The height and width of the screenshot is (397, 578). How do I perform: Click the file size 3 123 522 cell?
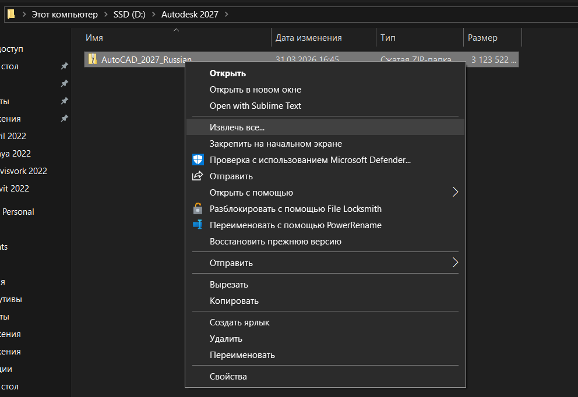(493, 59)
